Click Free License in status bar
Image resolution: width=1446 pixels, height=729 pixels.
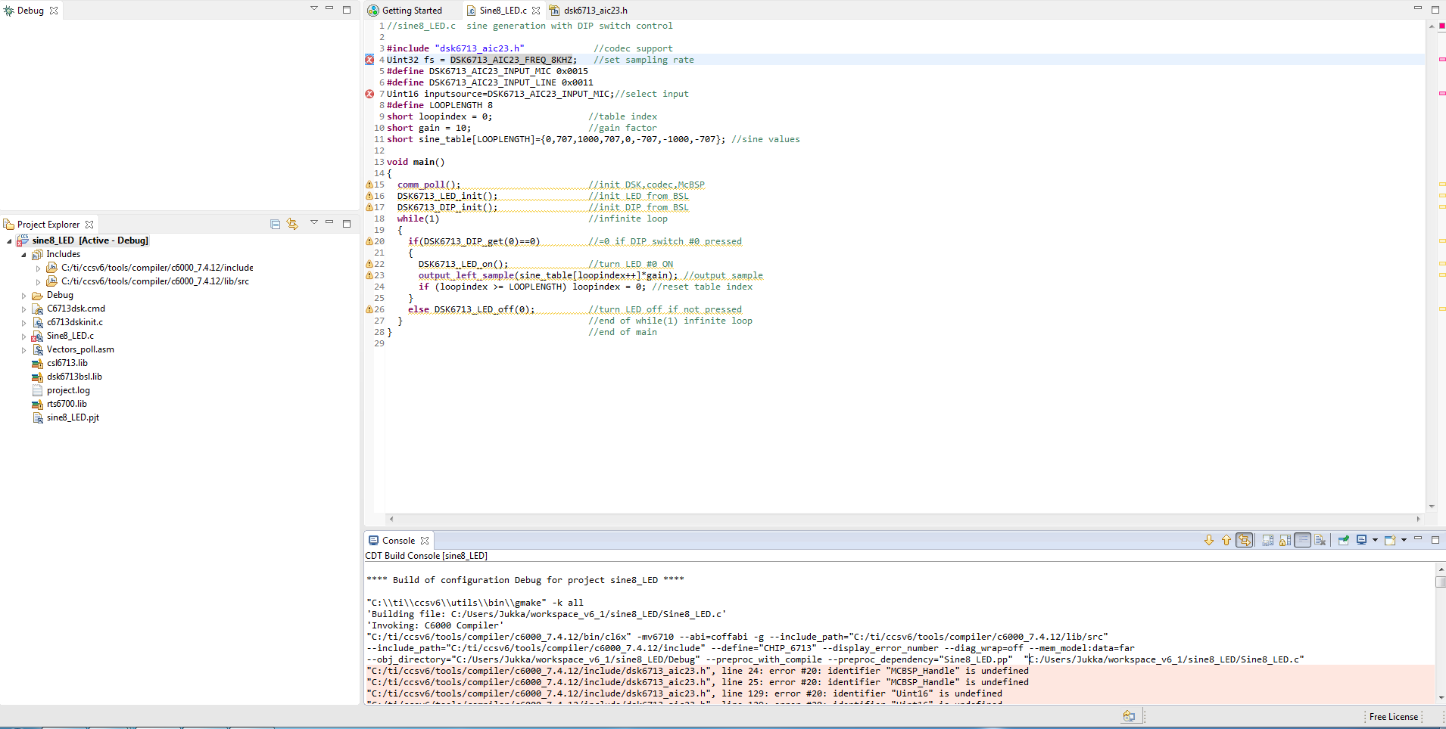coord(1394,716)
